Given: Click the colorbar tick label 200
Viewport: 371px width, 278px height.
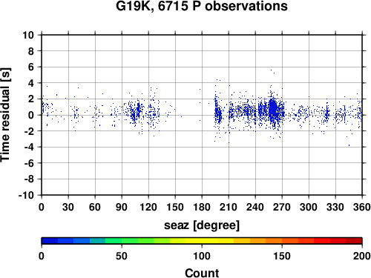Looking at the screenshot, I should tap(361, 256).
